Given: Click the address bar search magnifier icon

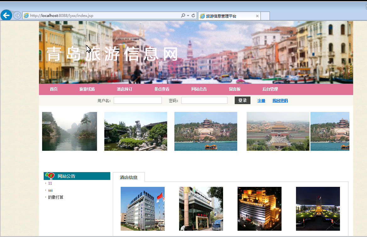Looking at the screenshot, I should click(183, 16).
